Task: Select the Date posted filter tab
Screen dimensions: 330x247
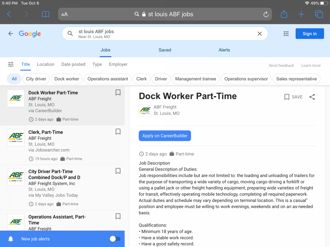Action: point(73,64)
